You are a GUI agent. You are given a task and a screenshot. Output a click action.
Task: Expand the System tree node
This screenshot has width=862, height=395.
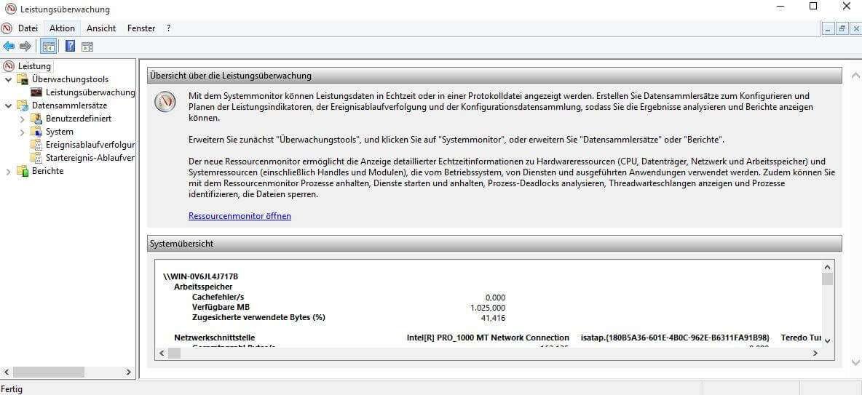(x=22, y=132)
